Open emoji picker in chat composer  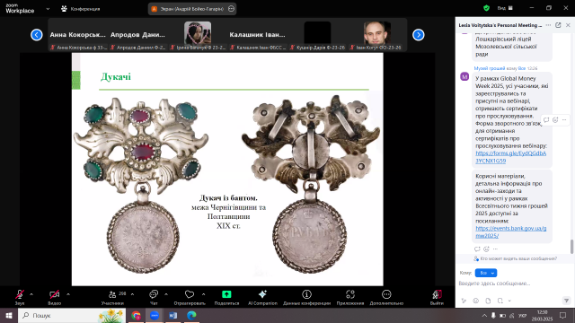(x=476, y=301)
